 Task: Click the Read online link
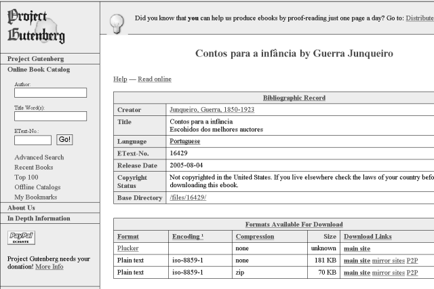pyautogui.click(x=155, y=79)
